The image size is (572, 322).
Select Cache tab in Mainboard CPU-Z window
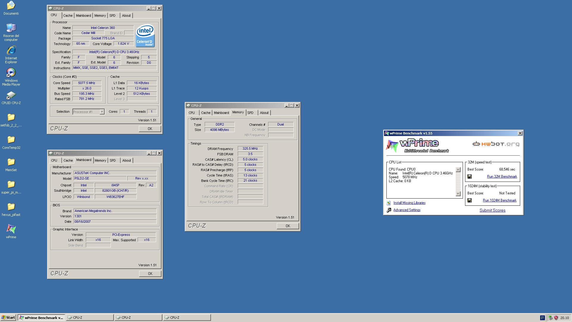tap(68, 160)
